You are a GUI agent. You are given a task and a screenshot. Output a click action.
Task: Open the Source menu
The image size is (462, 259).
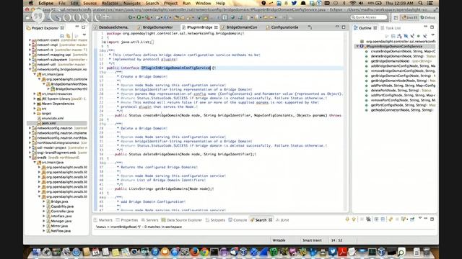tap(90, 3)
